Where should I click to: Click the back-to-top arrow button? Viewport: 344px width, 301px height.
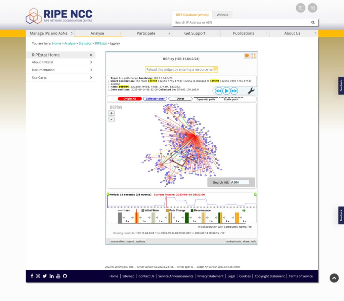click(334, 278)
